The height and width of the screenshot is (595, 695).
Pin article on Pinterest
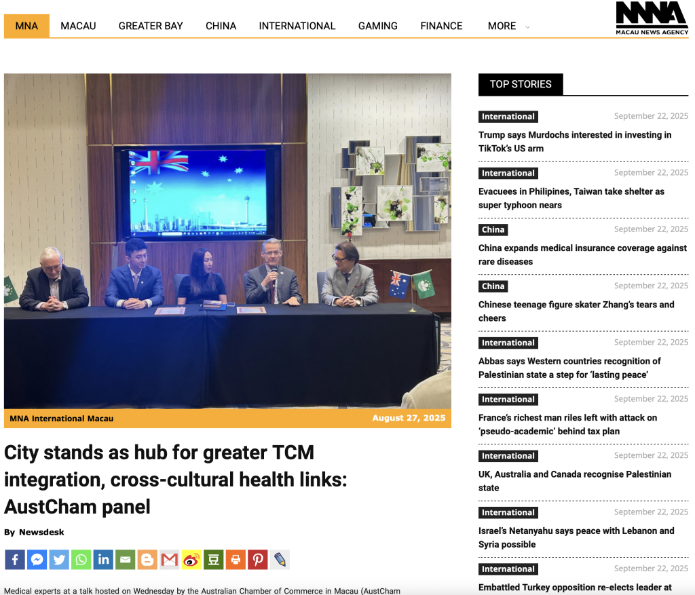[x=258, y=560]
